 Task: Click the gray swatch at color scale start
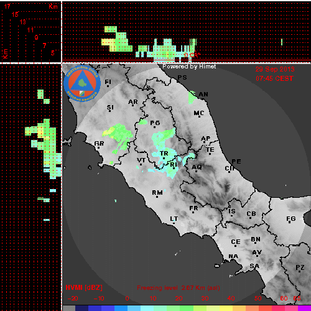coord(69,308)
